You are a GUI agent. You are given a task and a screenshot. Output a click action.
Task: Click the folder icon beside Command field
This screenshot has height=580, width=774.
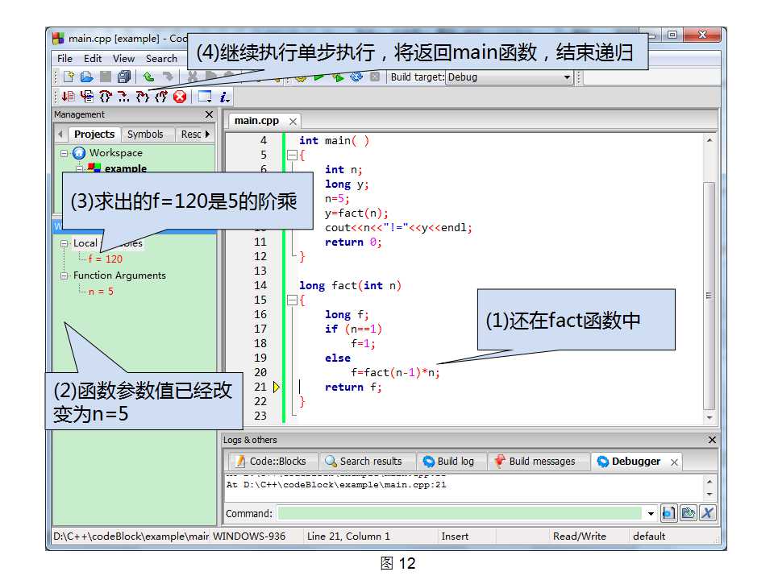(688, 513)
